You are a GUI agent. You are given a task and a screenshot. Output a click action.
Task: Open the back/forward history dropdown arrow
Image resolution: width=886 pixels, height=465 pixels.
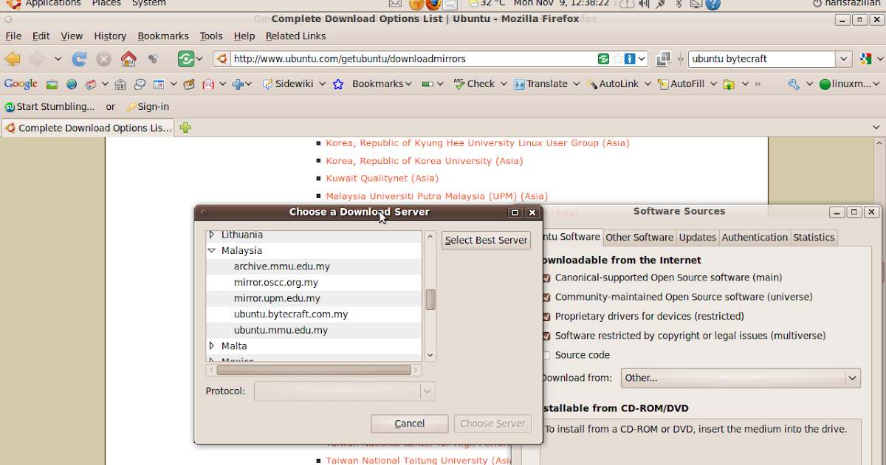pyautogui.click(x=58, y=59)
